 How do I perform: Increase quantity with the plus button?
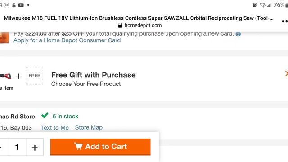(x=35, y=147)
